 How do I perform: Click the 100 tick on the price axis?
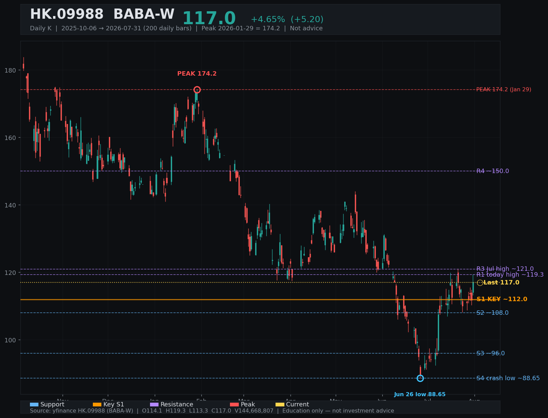point(10,340)
